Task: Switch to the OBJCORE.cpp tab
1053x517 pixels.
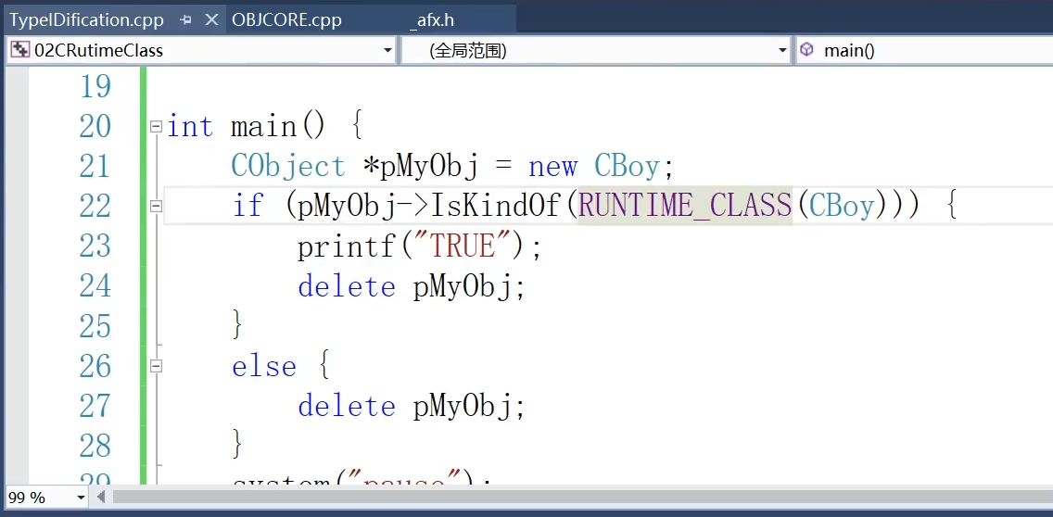Action: (x=286, y=20)
